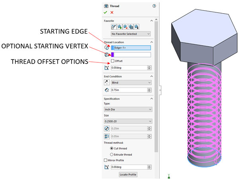The image size is (239, 179).
Task: Click the Save Favorite icon
Action: coord(131,27)
